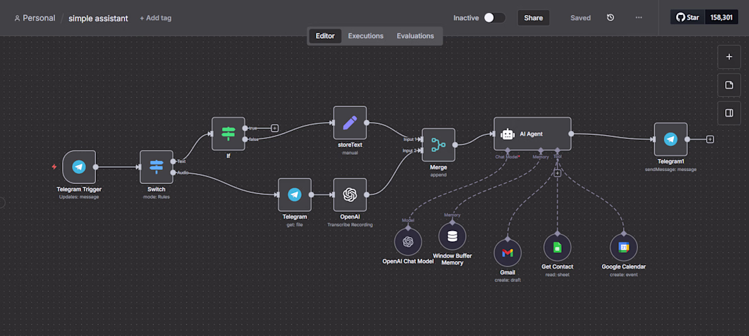Open the OpenAI Transcribe Recording node
The image size is (749, 336).
point(350,194)
